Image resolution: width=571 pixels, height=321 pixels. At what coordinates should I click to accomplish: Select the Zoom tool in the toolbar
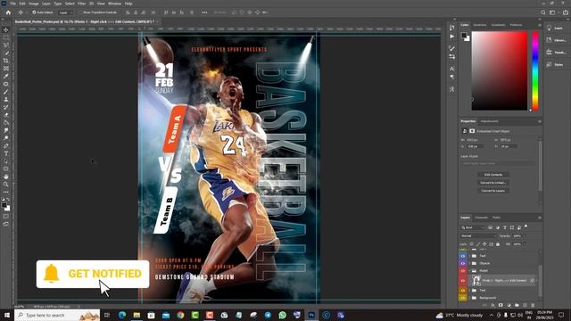[x=6, y=185]
